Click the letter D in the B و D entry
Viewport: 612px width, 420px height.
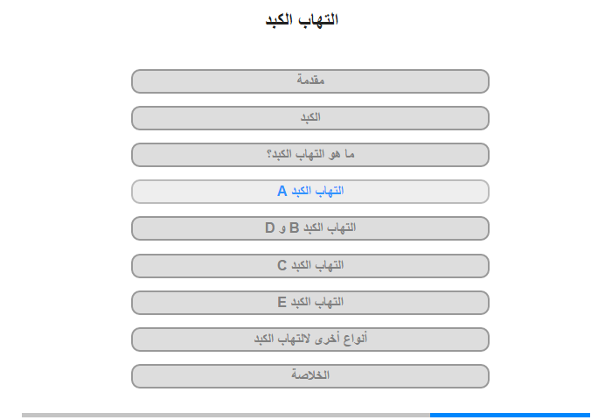click(x=269, y=227)
